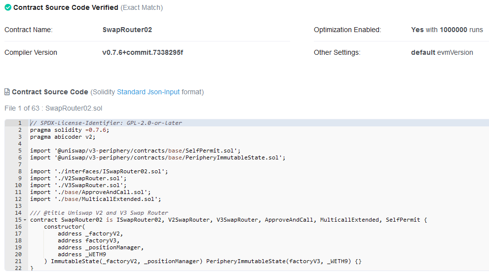Click the 'Contract Name:' label
The image size is (489, 273).
[29, 30]
